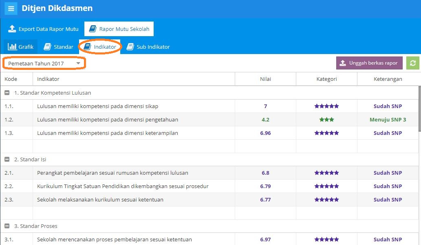Click the Nilai value 6.8

(265, 173)
